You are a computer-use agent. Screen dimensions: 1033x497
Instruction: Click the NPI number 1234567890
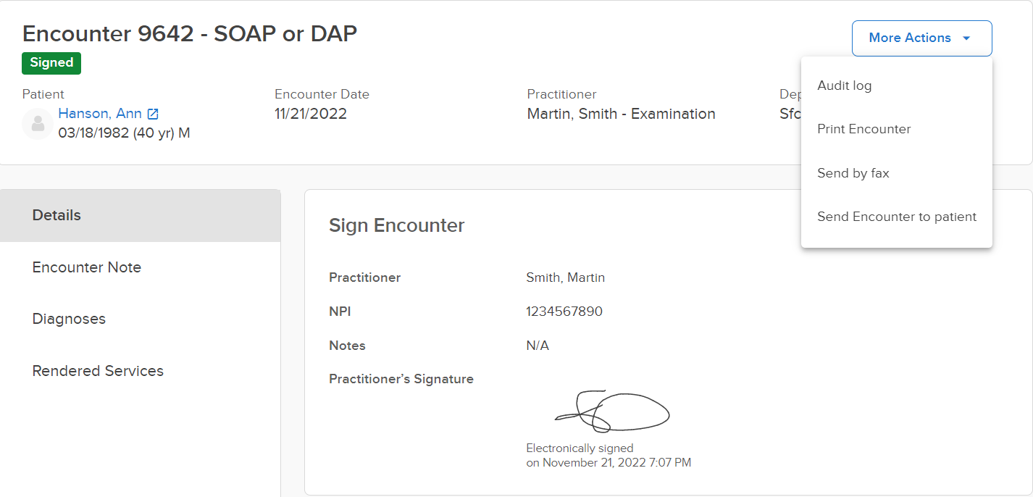pyautogui.click(x=564, y=312)
